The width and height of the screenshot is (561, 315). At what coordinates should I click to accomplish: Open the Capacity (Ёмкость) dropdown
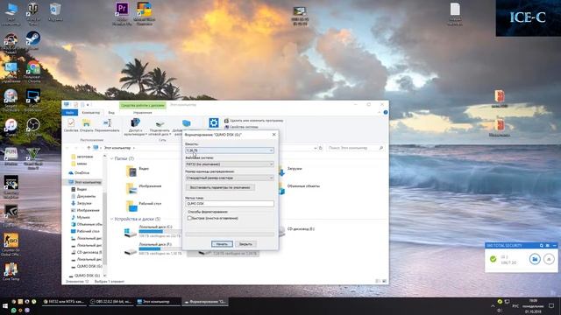point(230,150)
